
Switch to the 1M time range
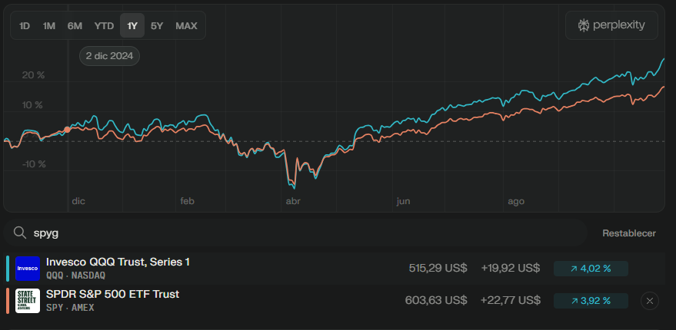[49, 25]
